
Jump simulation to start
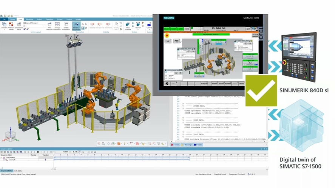point(25,152)
